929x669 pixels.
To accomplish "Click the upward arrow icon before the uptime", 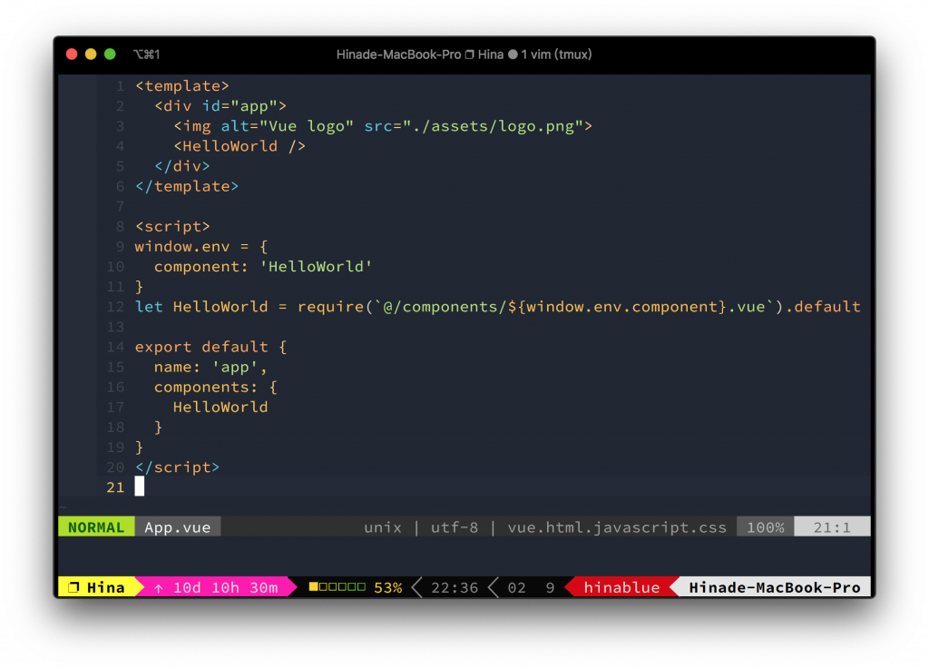I will [x=158, y=588].
